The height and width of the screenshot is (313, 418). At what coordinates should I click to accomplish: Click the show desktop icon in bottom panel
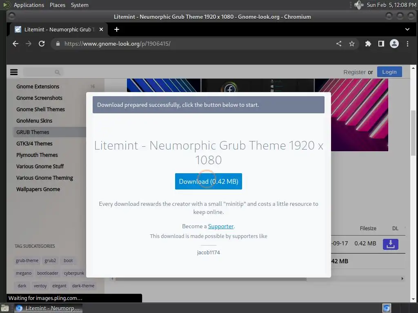coord(5,308)
